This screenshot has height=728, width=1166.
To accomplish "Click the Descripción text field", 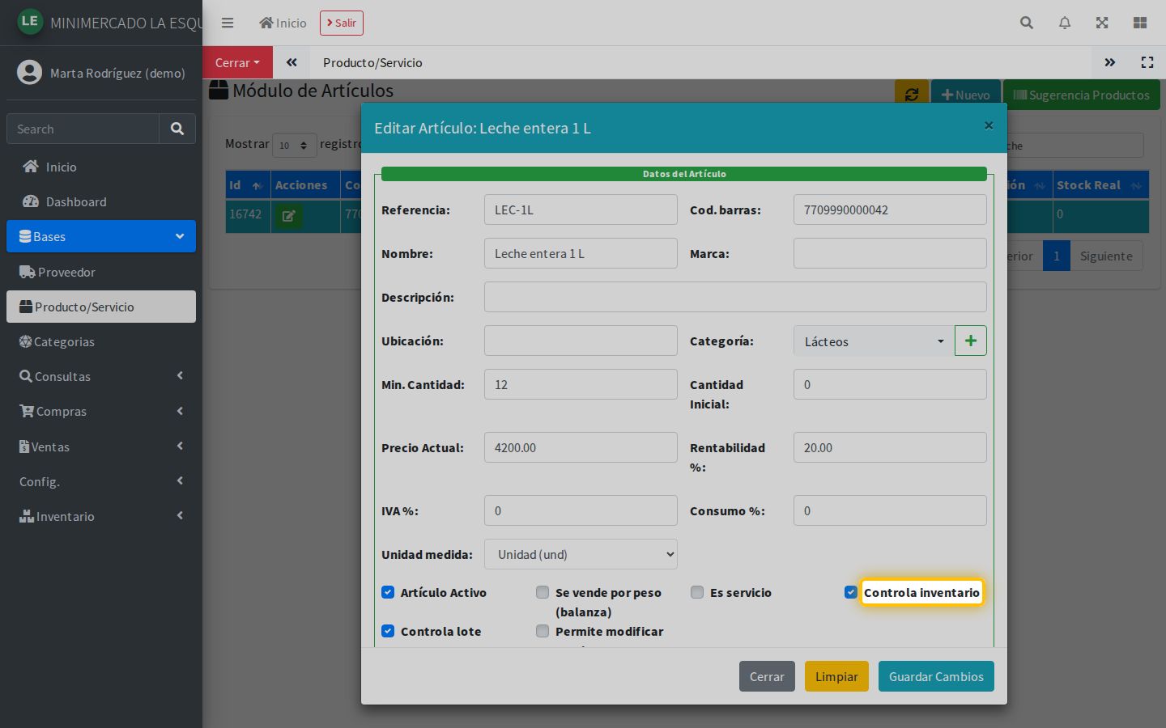I will (x=735, y=297).
